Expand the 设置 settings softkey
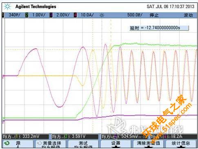The height and width of the screenshot is (149, 198). pyautogui.click(x=116, y=144)
